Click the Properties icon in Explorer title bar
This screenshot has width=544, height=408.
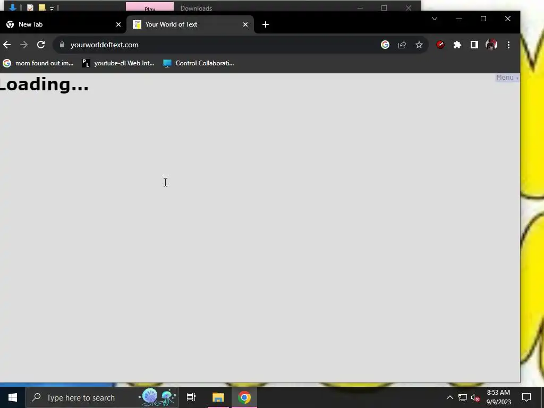[30, 7]
